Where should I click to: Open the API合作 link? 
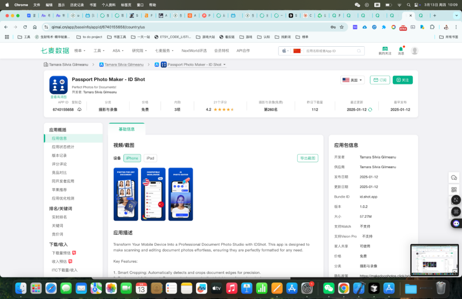point(243,51)
